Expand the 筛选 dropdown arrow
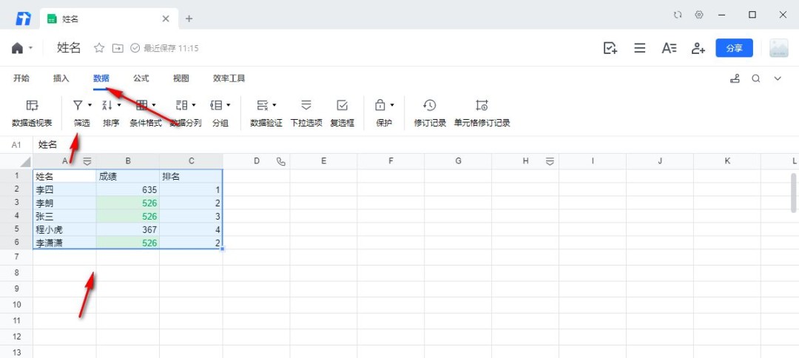This screenshot has width=799, height=358. pos(90,106)
